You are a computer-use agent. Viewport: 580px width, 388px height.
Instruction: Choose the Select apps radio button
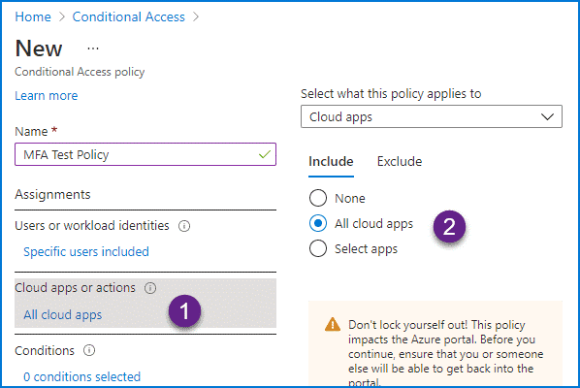tap(318, 248)
